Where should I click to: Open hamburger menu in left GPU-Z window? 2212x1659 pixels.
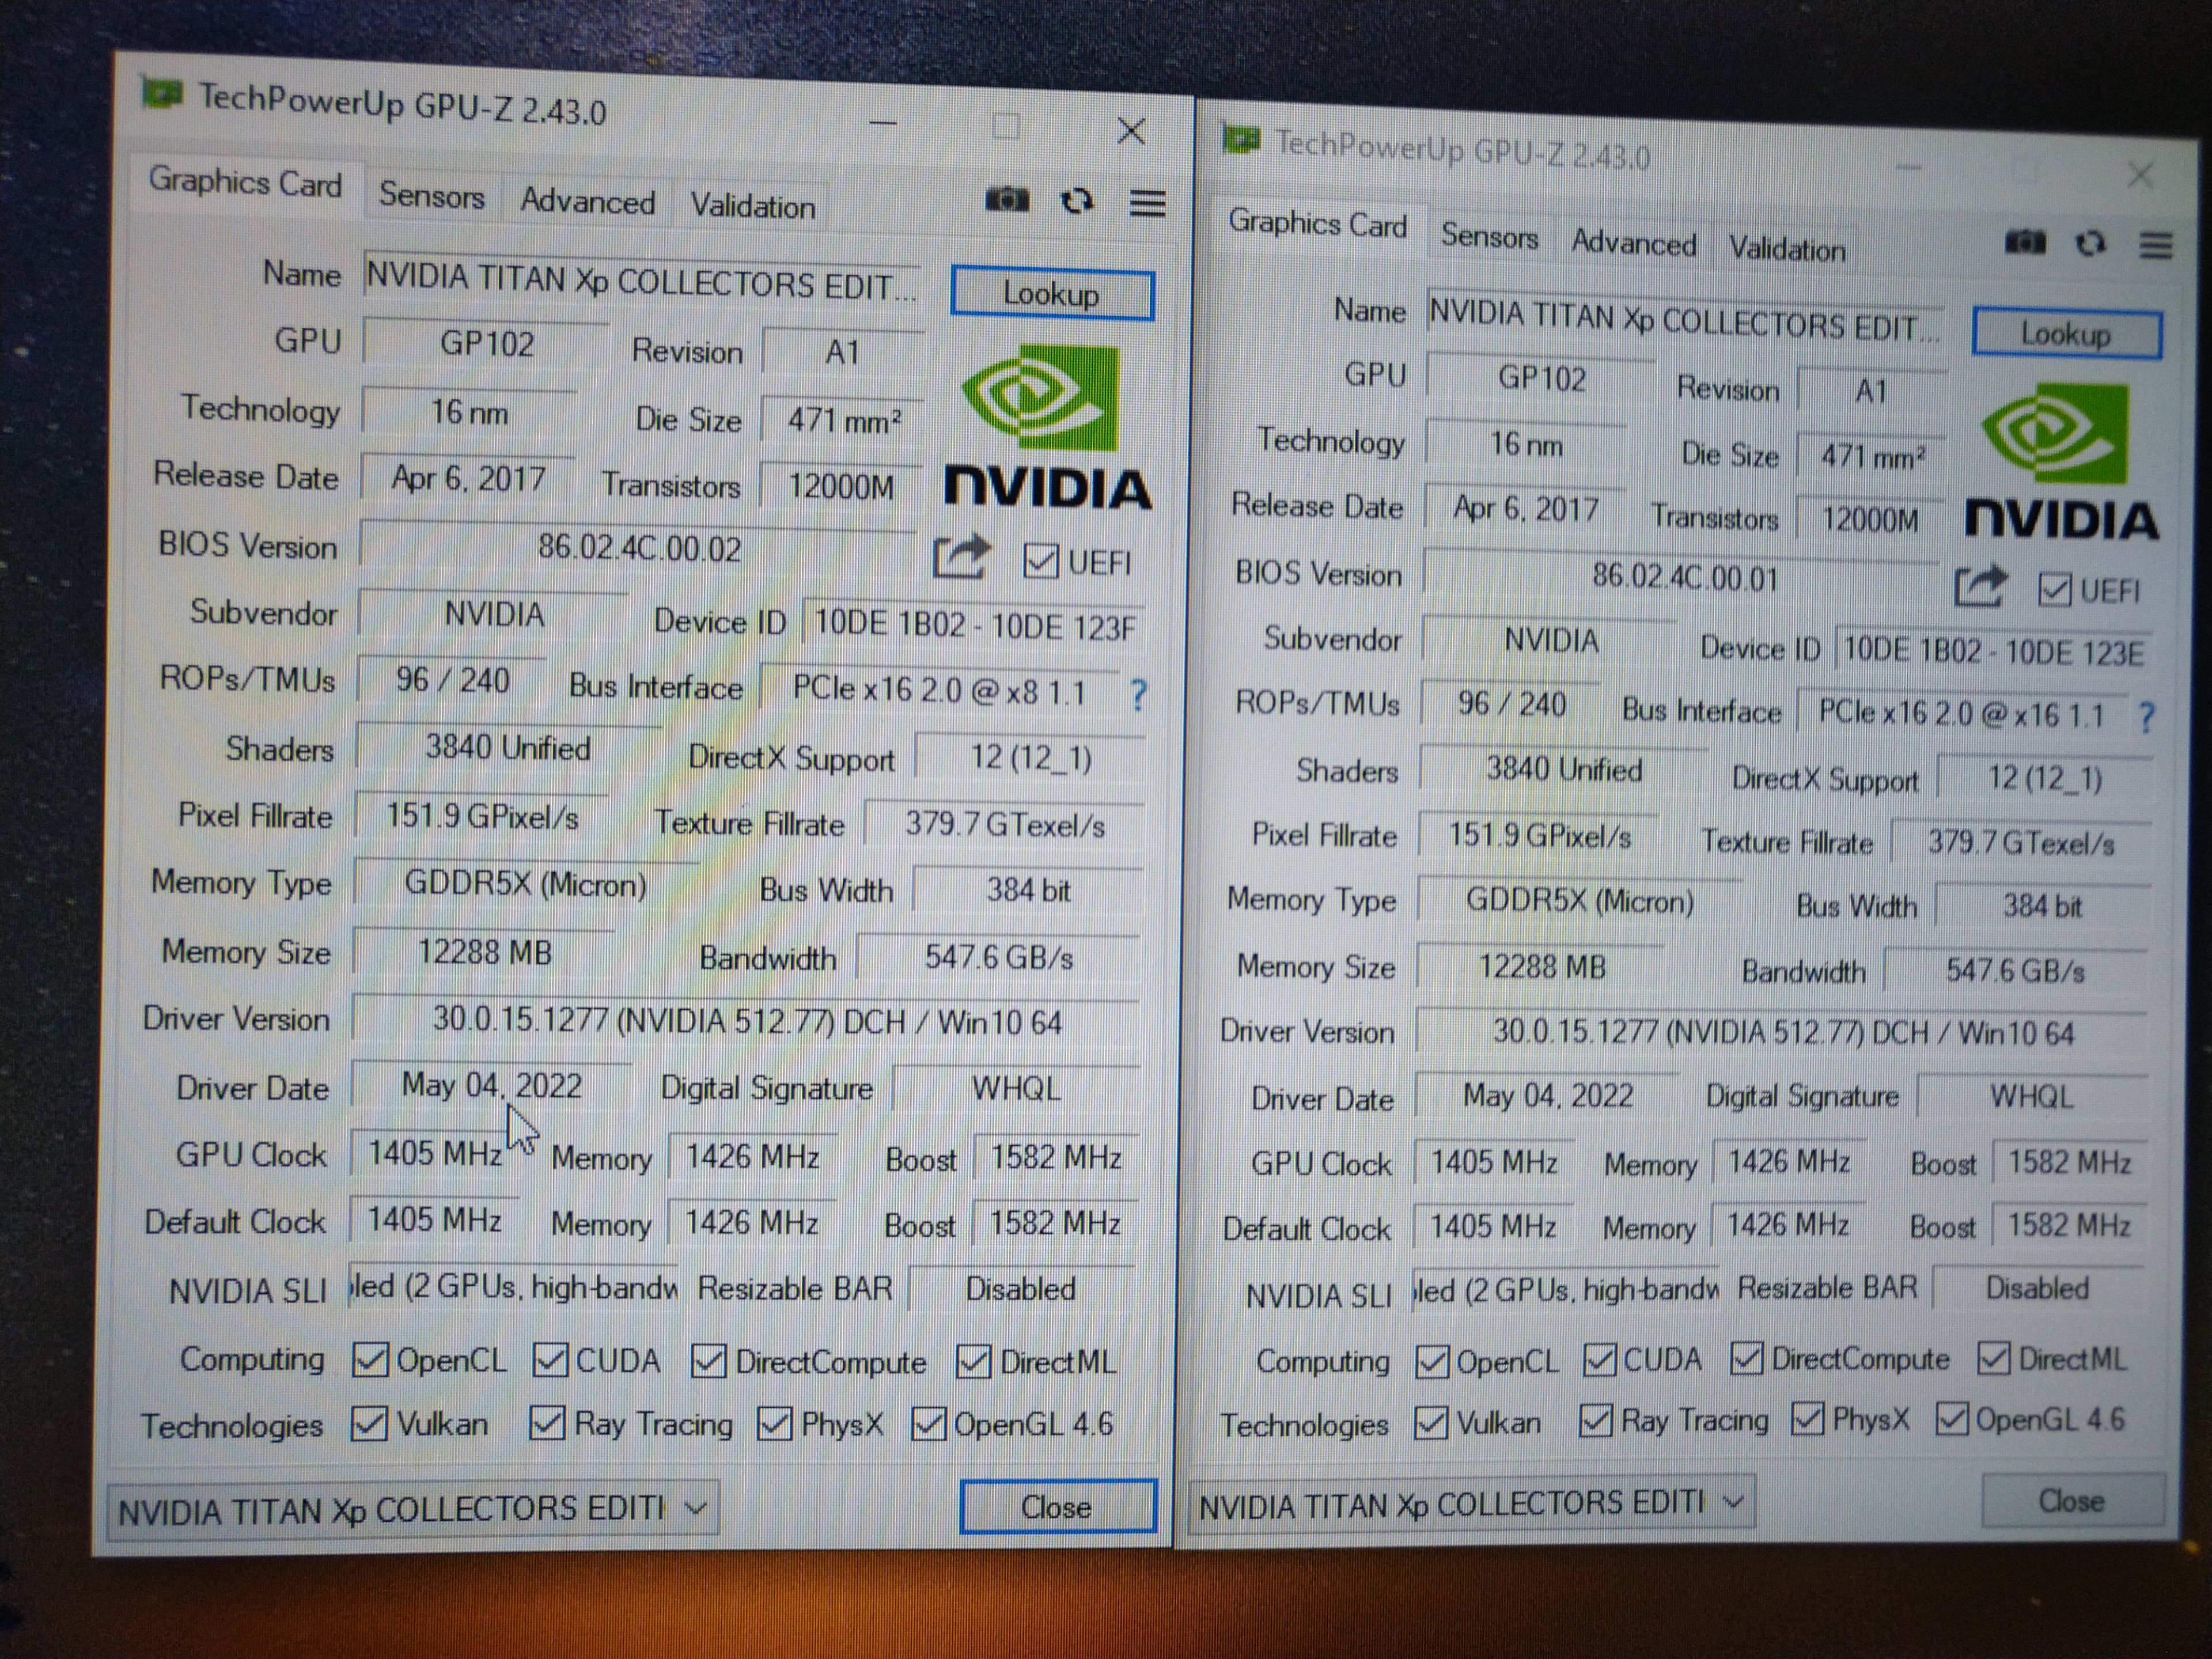[1147, 203]
